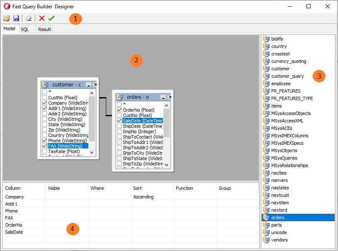Open the Result tab
The image size is (338, 251).
(x=44, y=29)
